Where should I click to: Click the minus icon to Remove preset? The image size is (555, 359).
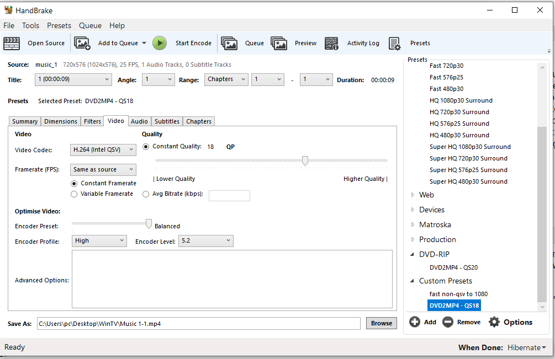coord(448,322)
